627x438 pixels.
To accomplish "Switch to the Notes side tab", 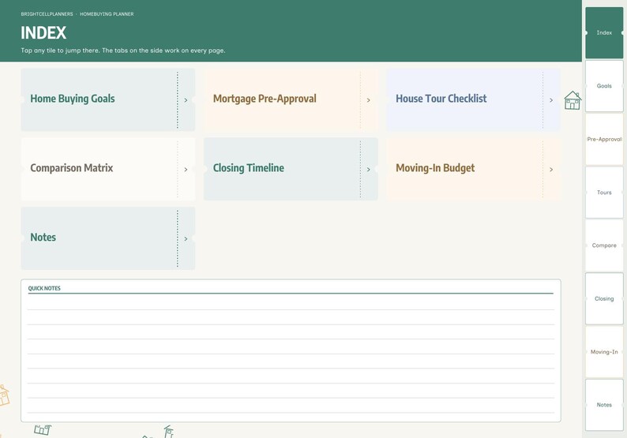I will pyautogui.click(x=604, y=405).
